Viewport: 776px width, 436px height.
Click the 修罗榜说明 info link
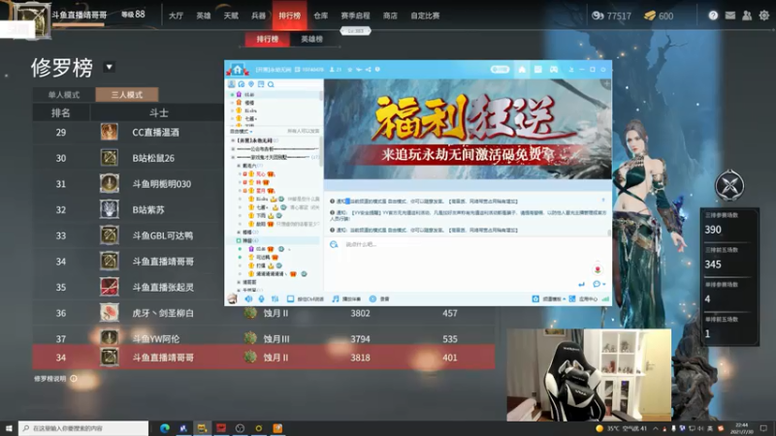click(x=55, y=379)
